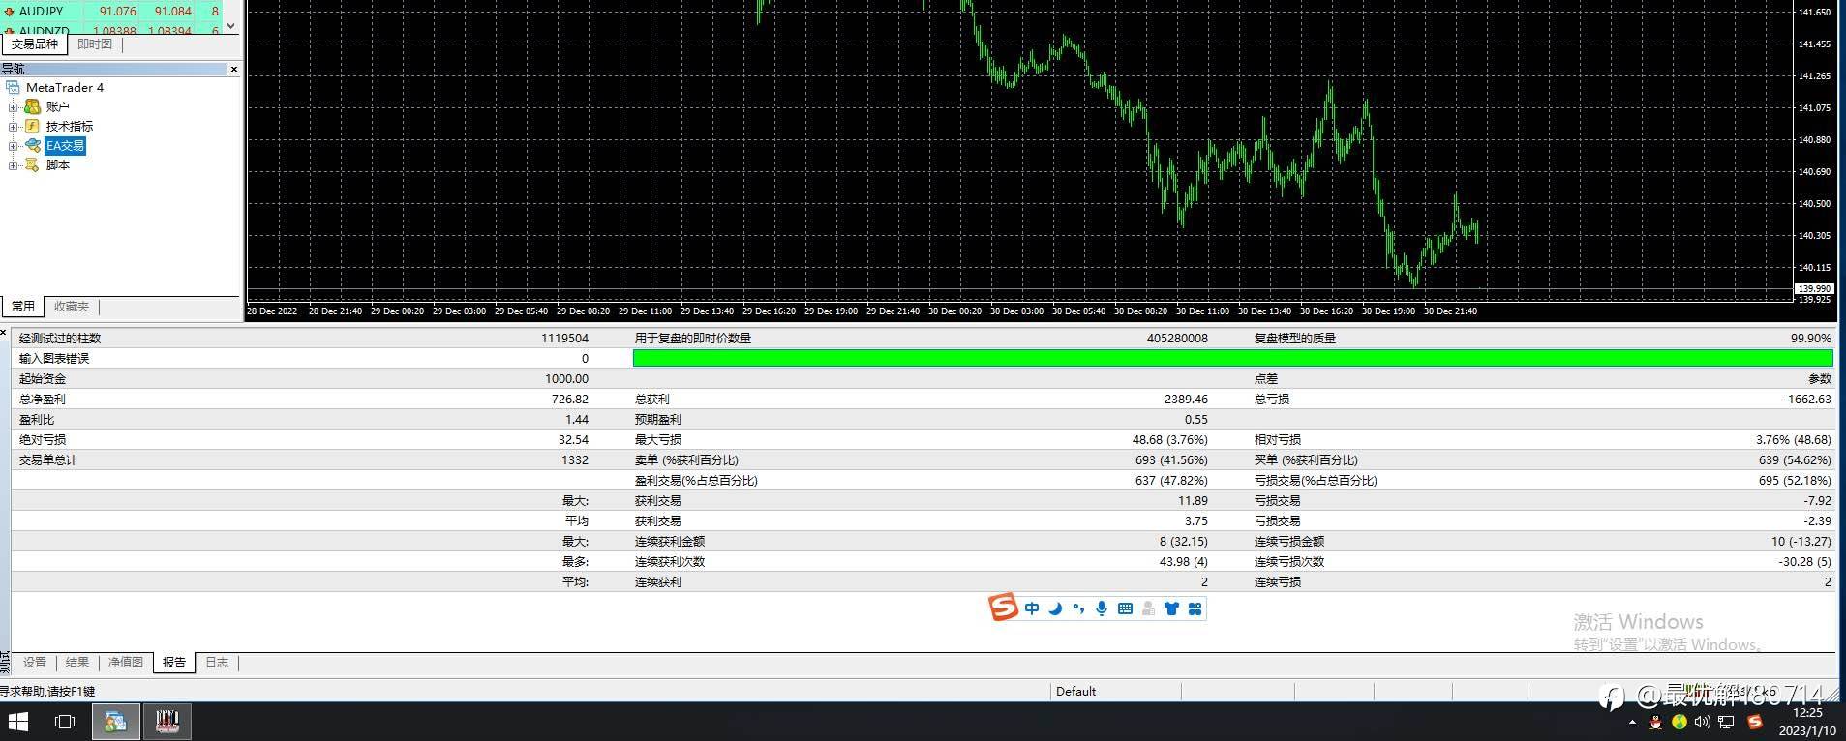Click the AUDJPY down-arrow icon
Image resolution: width=1846 pixels, height=741 pixels.
[9, 12]
